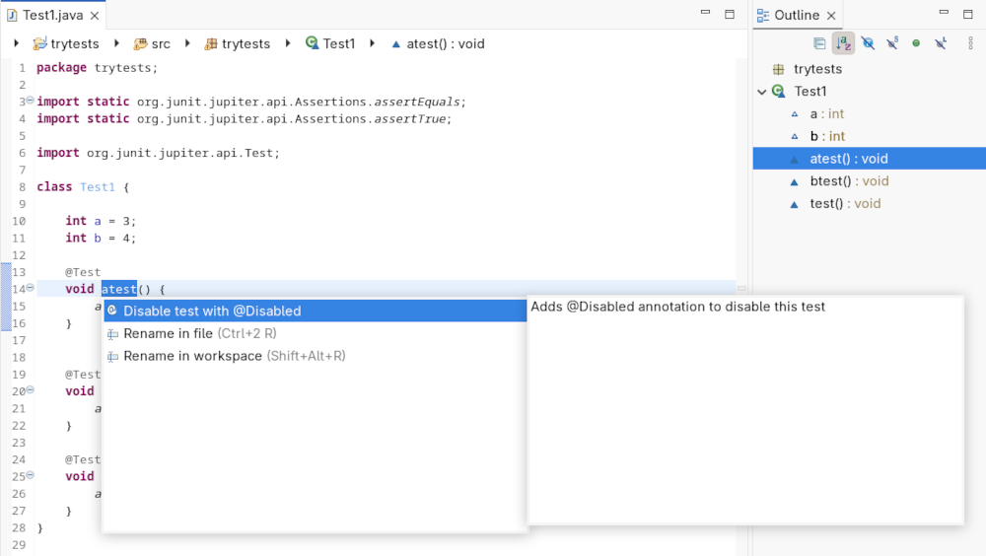The image size is (986, 556).
Task: Click the Test1 class icon in breadcrumb
Action: [x=312, y=42]
